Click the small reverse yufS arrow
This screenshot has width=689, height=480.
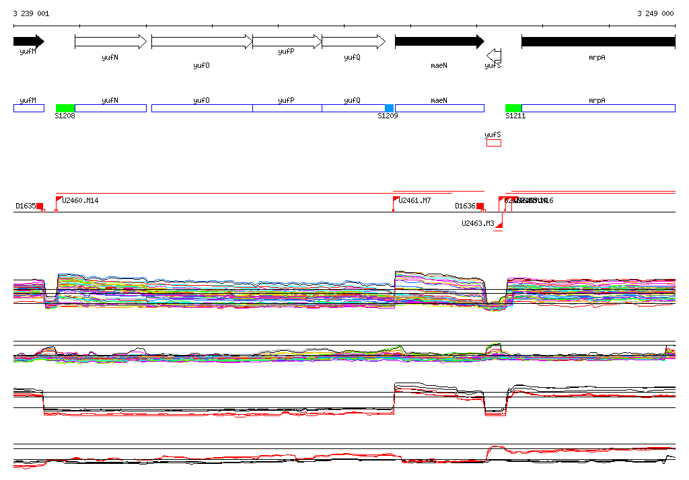[x=494, y=56]
